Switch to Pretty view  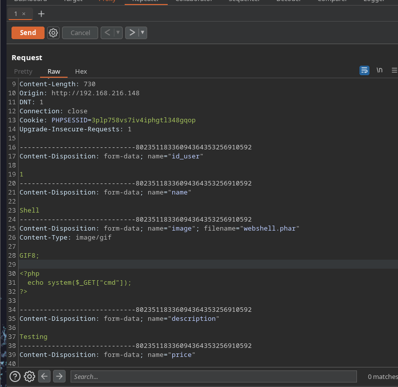point(23,71)
